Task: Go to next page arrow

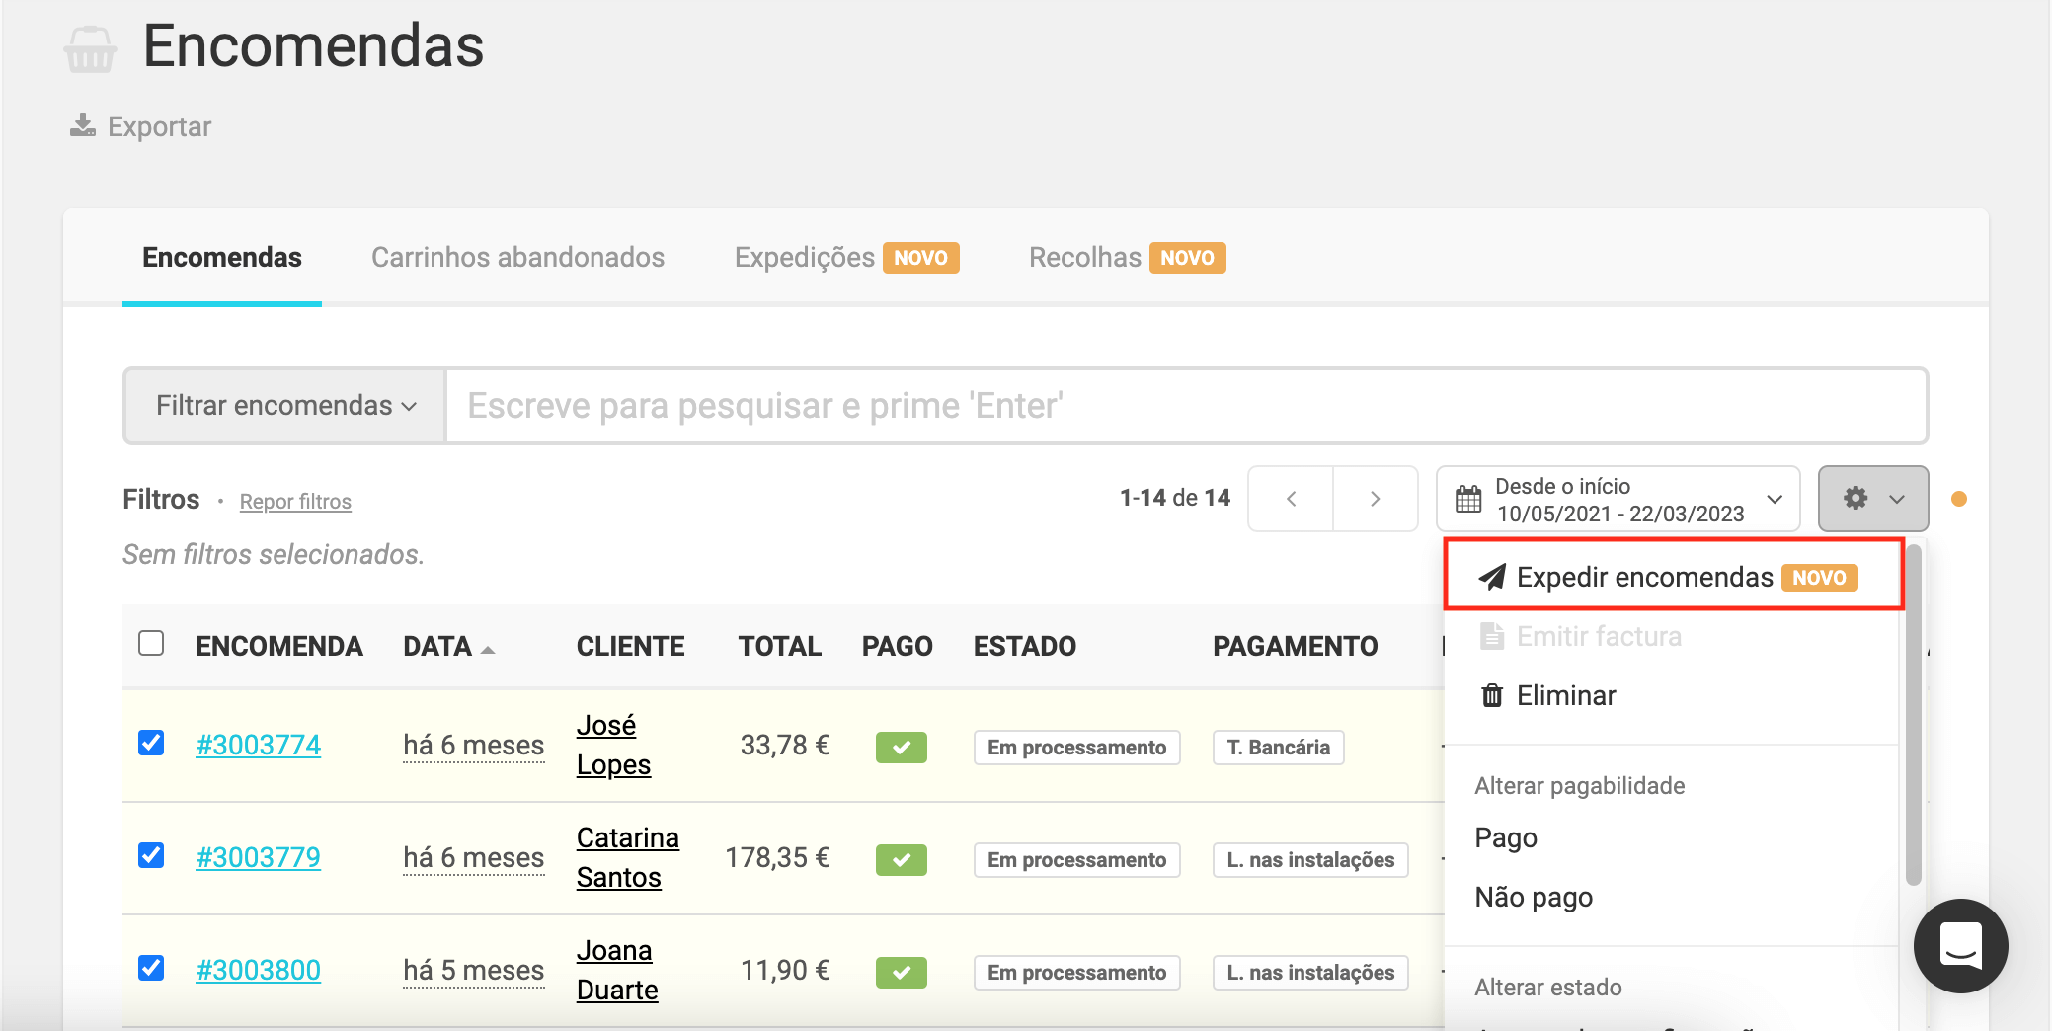Action: point(1375,499)
